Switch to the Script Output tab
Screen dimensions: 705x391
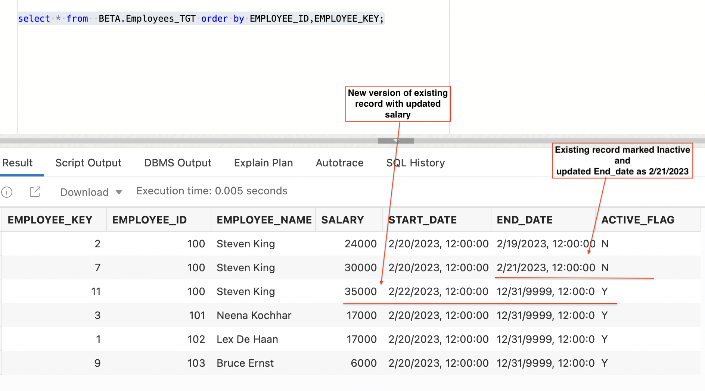pyautogui.click(x=88, y=163)
